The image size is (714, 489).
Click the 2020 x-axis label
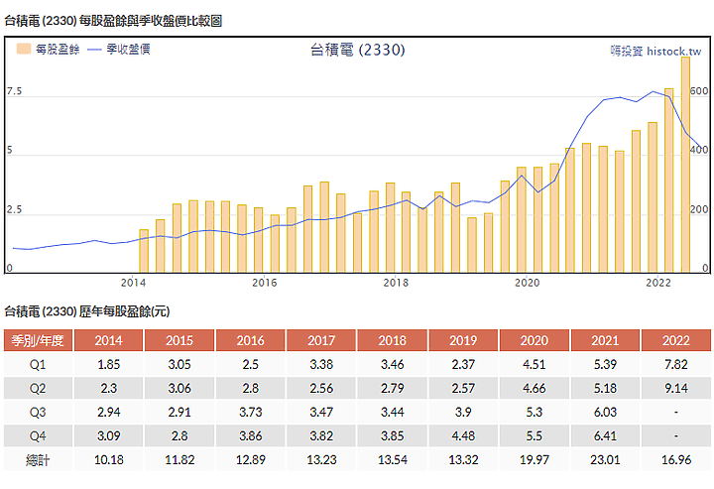(x=528, y=283)
